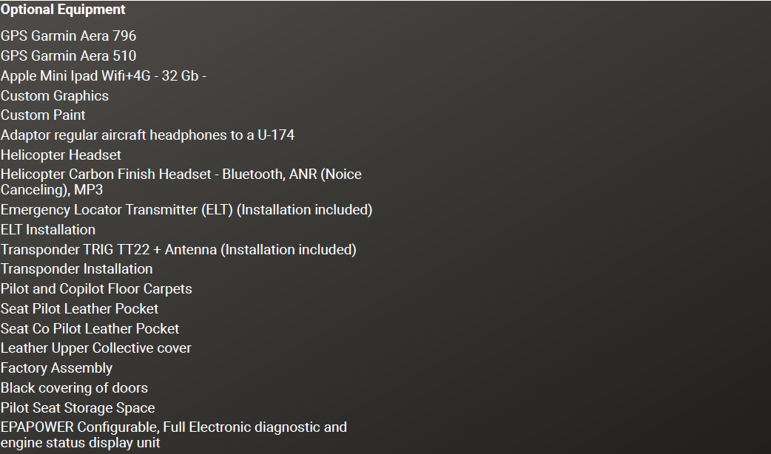This screenshot has width=771, height=454.
Task: Select Pilot and Copilot Floor Carpets
Action: [x=96, y=289]
